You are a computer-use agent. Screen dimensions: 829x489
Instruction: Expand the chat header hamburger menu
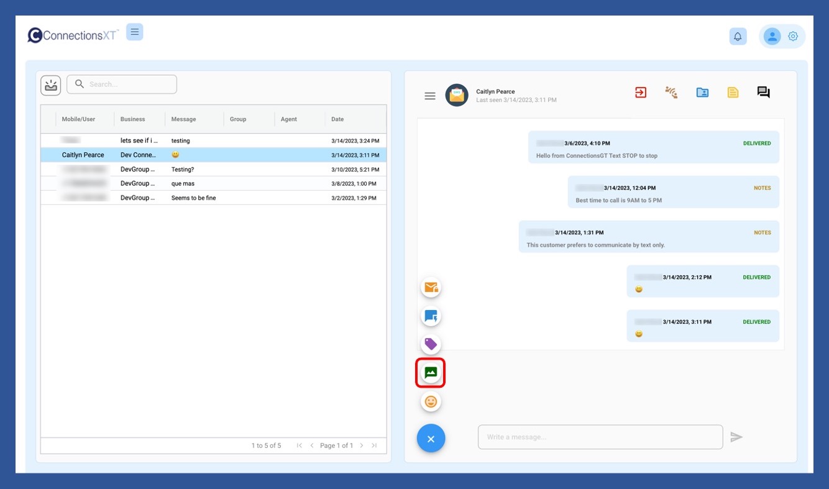click(x=430, y=96)
